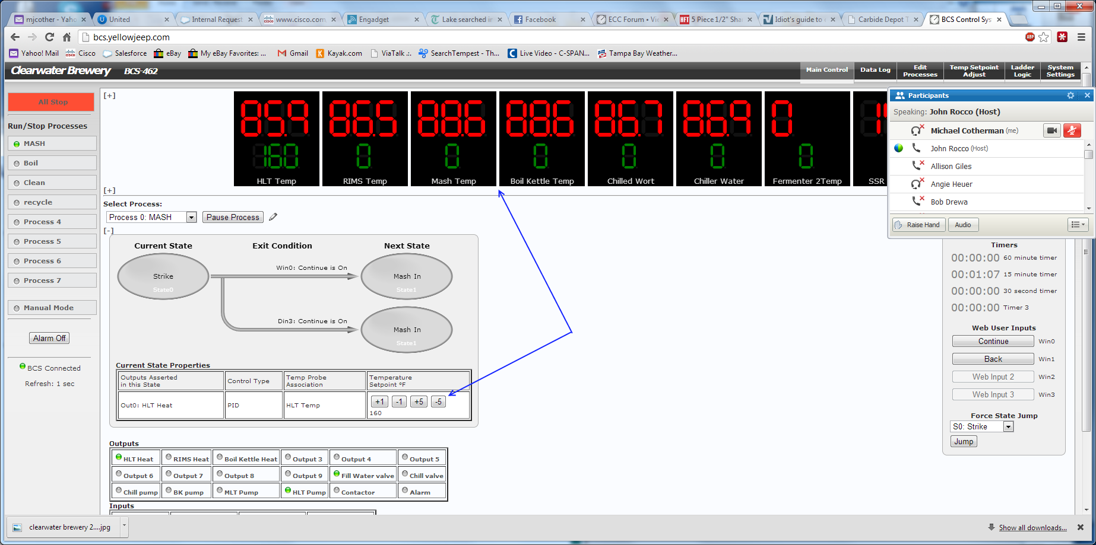The height and width of the screenshot is (545, 1096).
Task: Toggle the HLT Heat output
Action: 135,458
